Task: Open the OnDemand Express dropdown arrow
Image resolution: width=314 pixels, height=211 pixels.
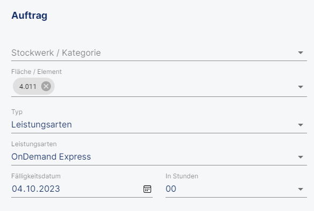Action: click(x=301, y=157)
